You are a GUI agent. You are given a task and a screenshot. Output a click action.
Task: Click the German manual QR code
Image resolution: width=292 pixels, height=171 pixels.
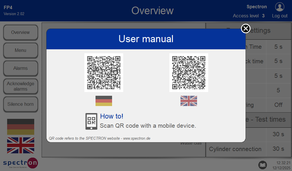click(x=104, y=73)
